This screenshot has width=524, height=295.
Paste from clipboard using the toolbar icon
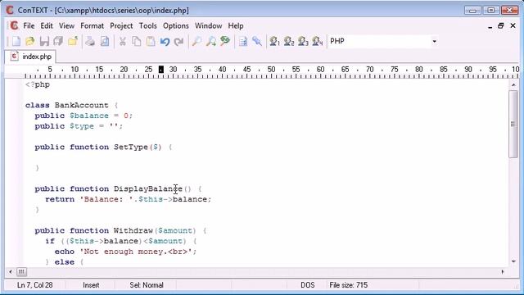(151, 42)
